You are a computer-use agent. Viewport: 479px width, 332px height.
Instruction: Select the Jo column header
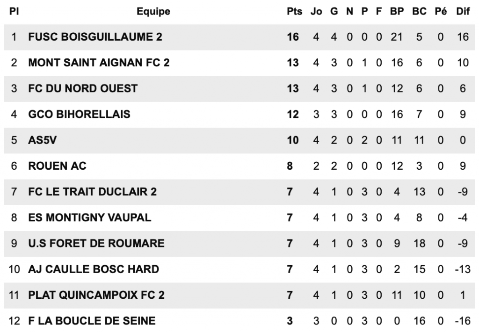pyautogui.click(x=316, y=11)
